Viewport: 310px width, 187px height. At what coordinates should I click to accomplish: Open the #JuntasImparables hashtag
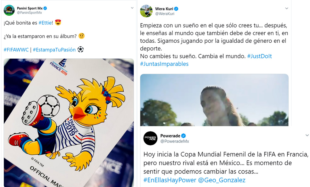[164, 64]
